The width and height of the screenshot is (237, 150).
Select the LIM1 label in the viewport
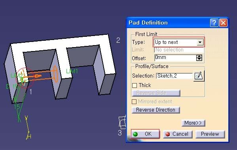72,71
